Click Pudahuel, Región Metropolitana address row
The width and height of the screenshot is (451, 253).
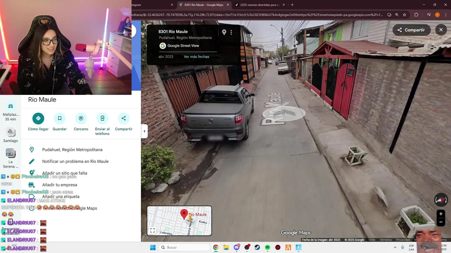click(81, 150)
